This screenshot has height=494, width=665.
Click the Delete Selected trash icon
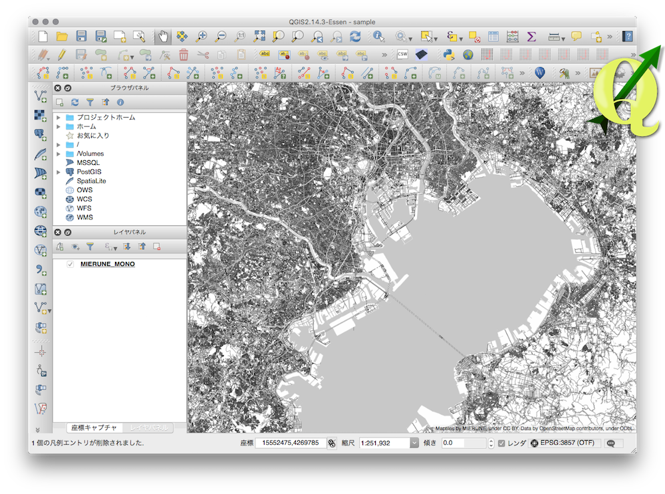pos(184,55)
